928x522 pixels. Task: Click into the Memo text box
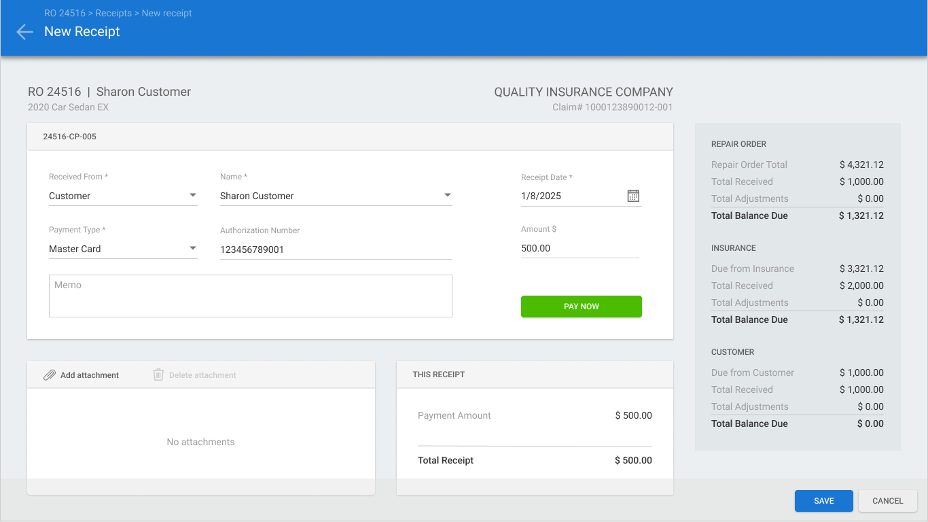pos(250,296)
